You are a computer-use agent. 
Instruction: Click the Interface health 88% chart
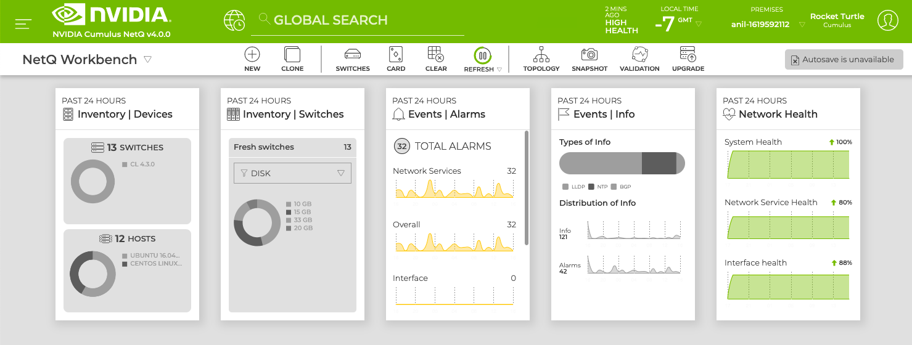click(x=788, y=285)
